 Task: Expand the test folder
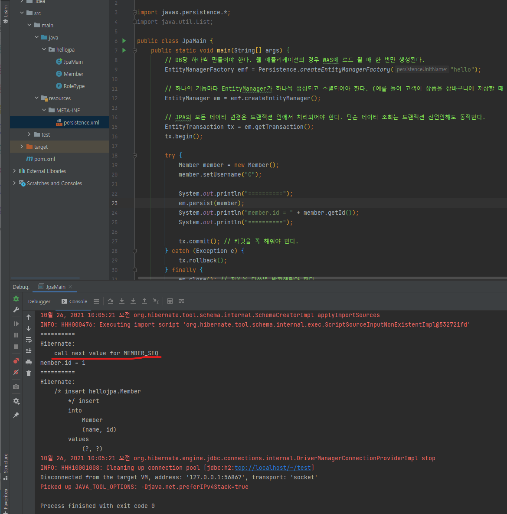[x=29, y=134]
